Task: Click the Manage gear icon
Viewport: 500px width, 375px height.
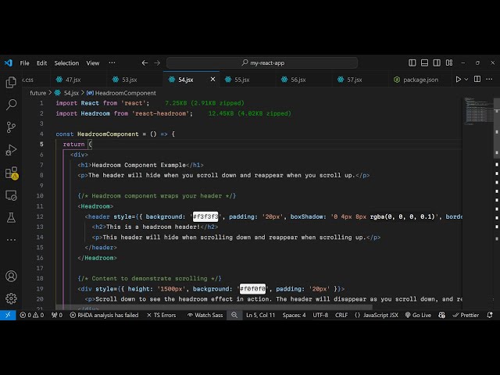Action: click(11, 298)
